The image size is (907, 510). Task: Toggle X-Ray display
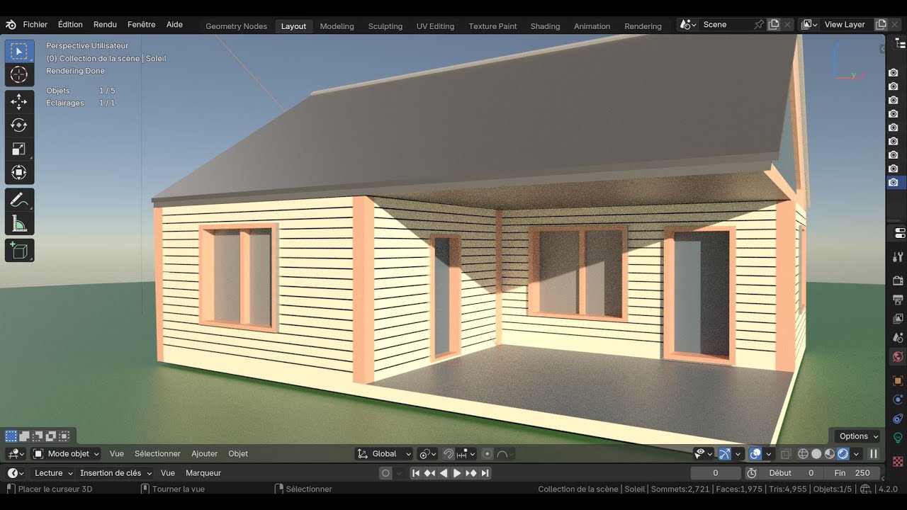(x=785, y=454)
